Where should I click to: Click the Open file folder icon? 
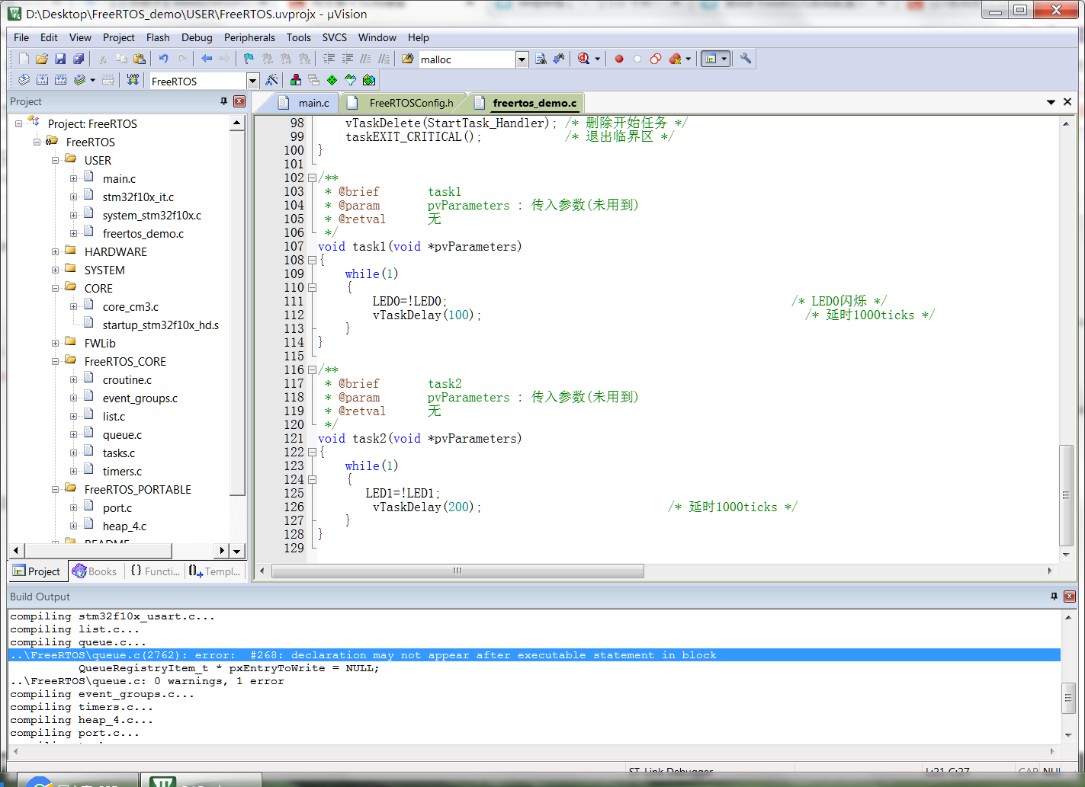(x=42, y=59)
